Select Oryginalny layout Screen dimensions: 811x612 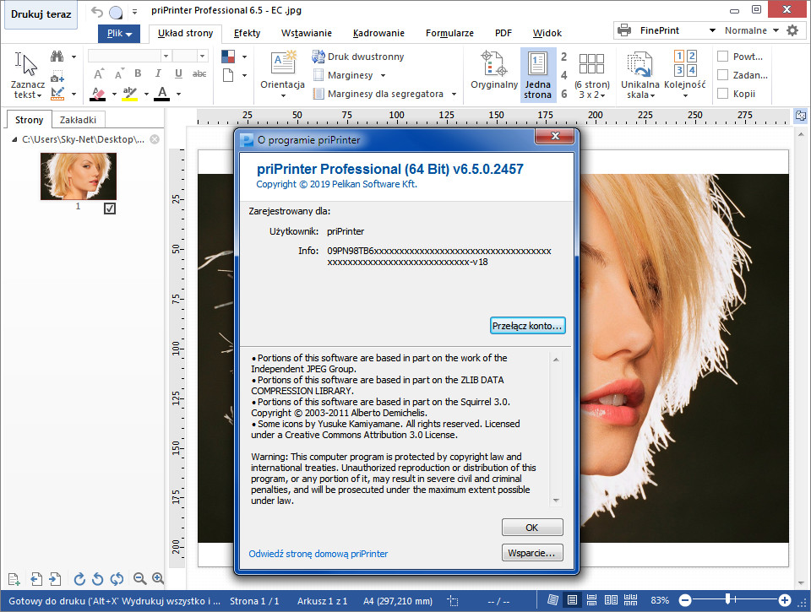coord(494,71)
